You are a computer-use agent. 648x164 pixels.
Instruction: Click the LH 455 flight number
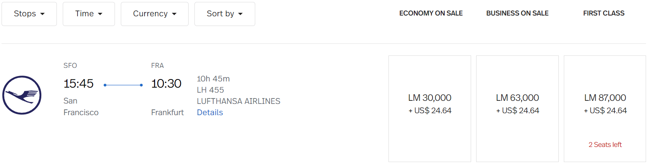coord(210,90)
